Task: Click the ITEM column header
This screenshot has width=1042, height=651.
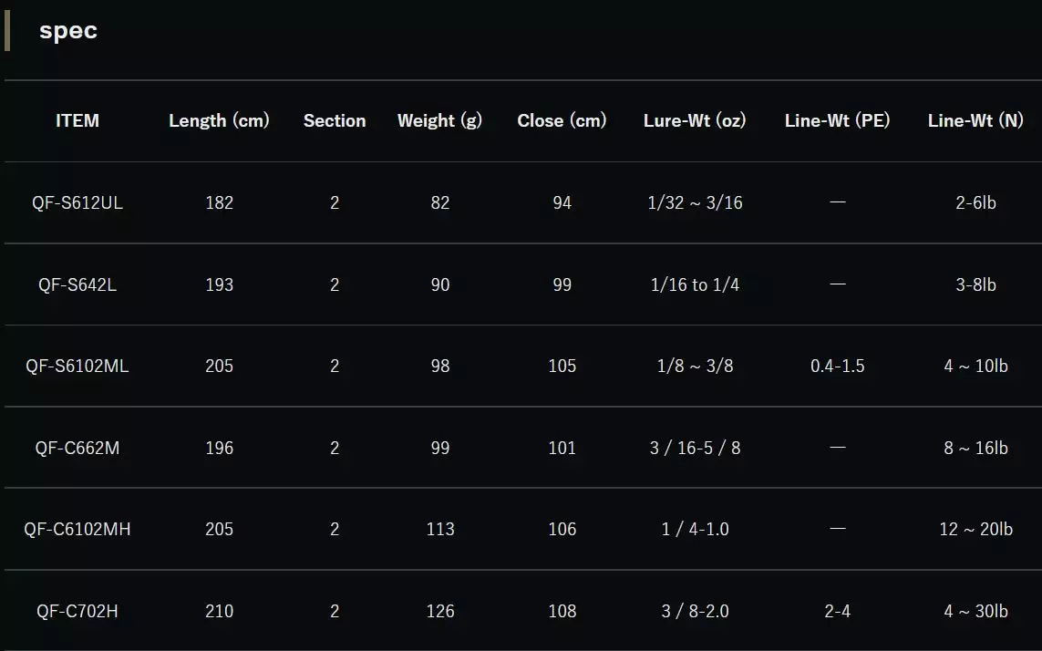Action: tap(77, 120)
